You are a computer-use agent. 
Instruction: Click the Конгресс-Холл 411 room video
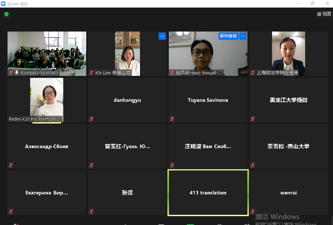pyautogui.click(x=47, y=51)
